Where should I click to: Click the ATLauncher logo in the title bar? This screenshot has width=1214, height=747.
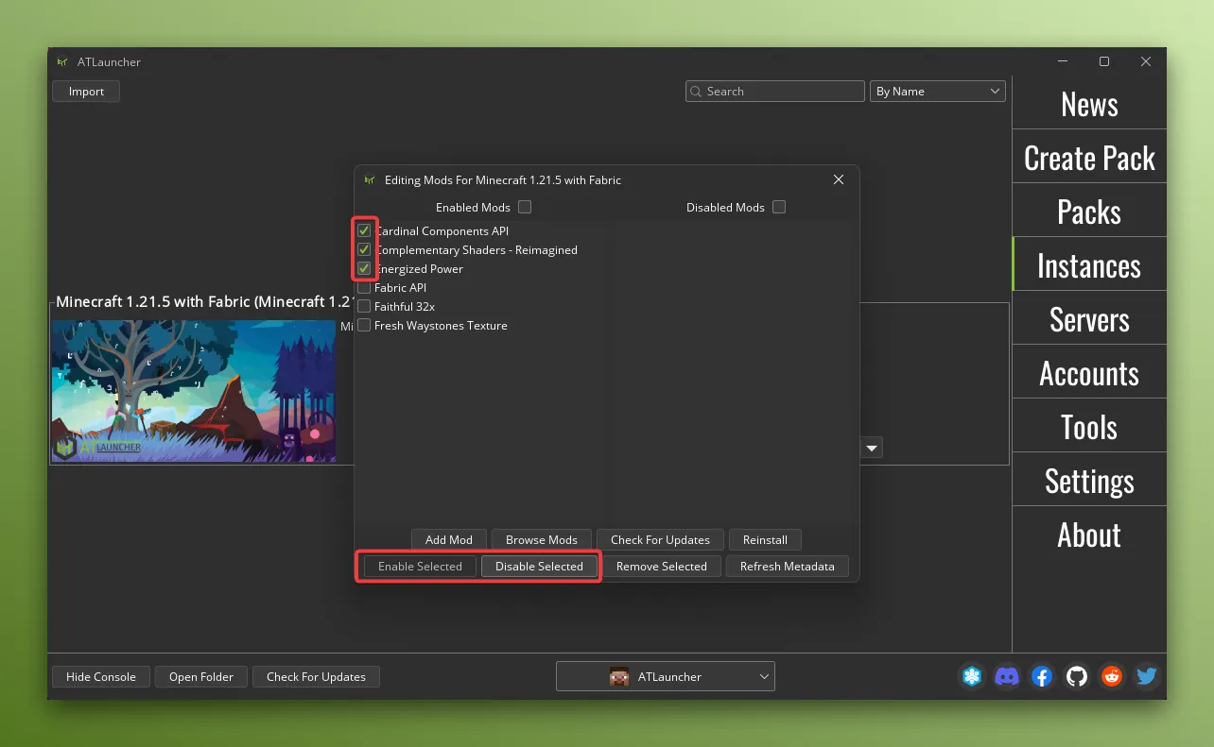tap(62, 61)
